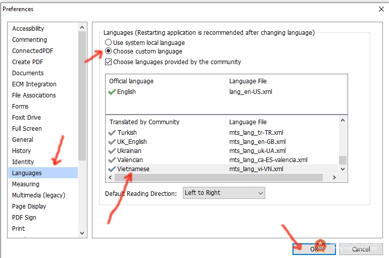
Task: Click the checkmark icon beside UK_English
Action: point(112,142)
